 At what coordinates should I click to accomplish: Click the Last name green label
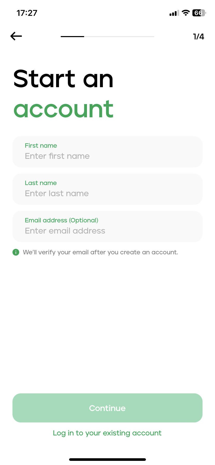pyautogui.click(x=41, y=183)
